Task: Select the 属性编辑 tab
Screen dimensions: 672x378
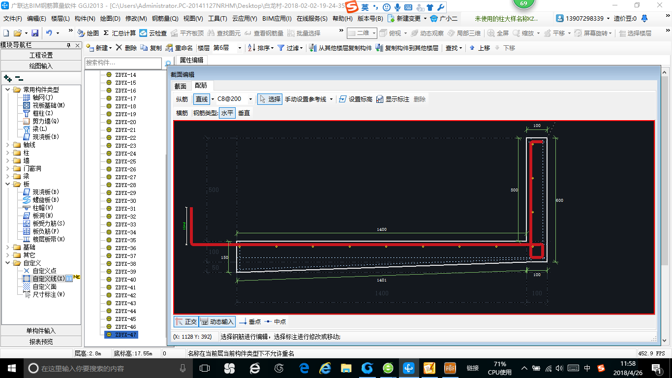Action: pyautogui.click(x=191, y=60)
